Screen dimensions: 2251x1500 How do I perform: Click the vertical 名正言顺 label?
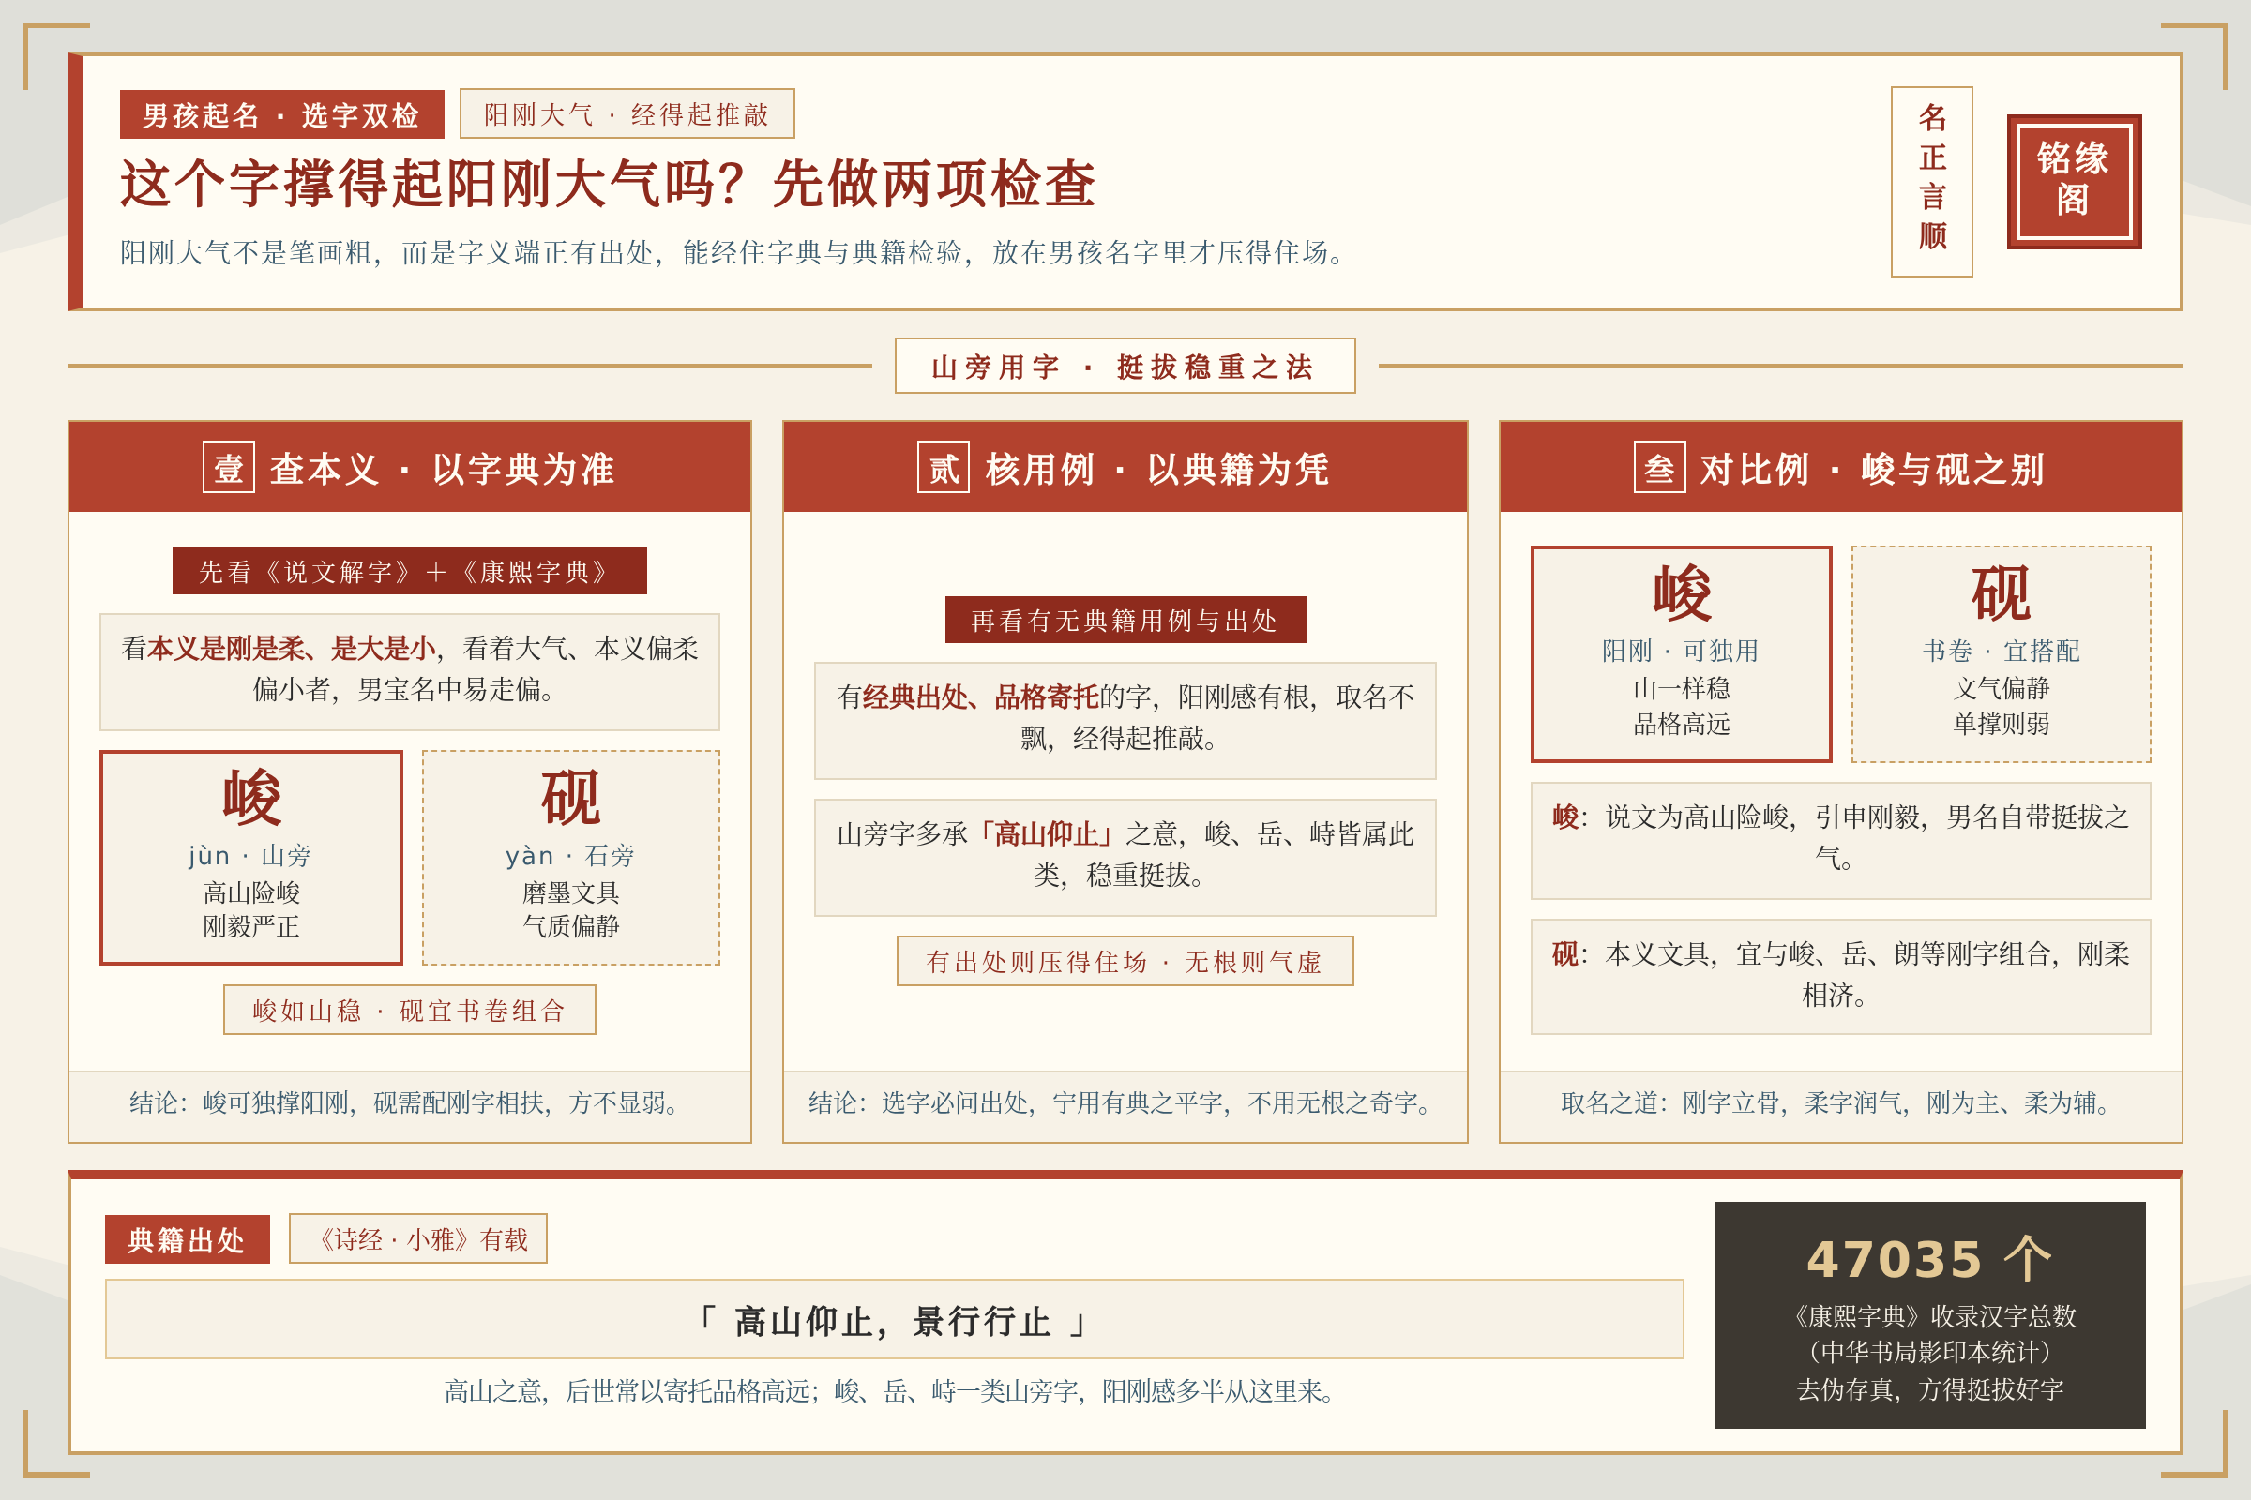(x=1931, y=182)
